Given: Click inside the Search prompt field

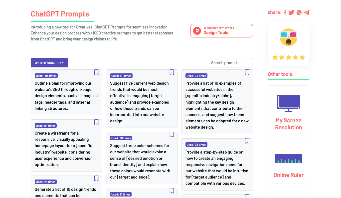Looking at the screenshot, I should click(230, 62).
